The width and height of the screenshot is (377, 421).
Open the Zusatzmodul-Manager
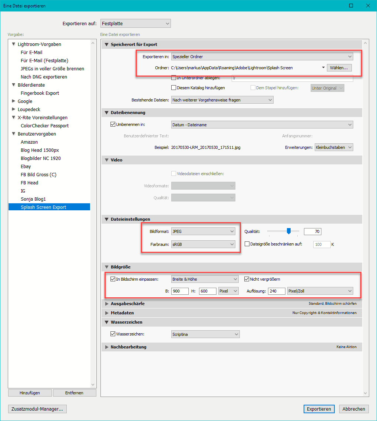[x=37, y=409]
